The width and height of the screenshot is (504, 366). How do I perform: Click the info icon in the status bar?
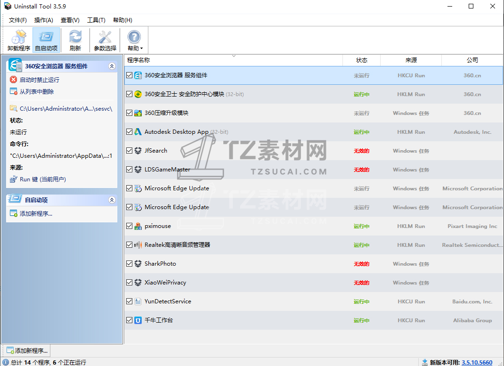(x=6, y=362)
